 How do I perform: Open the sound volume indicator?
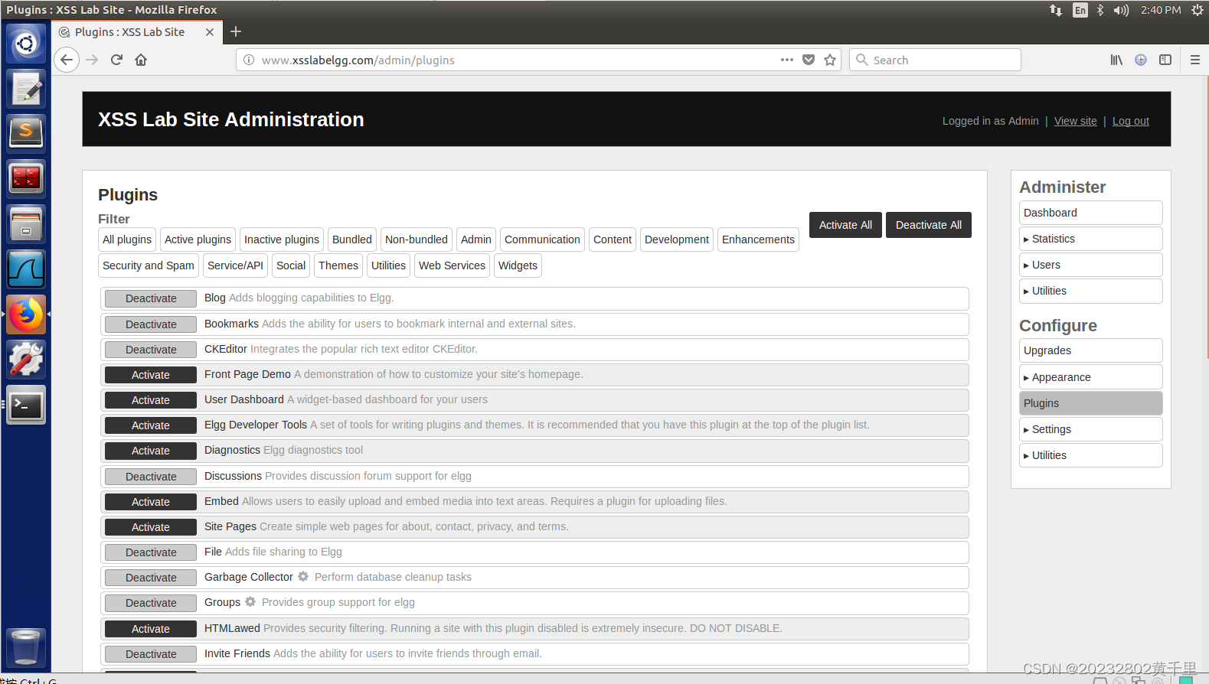(1121, 10)
